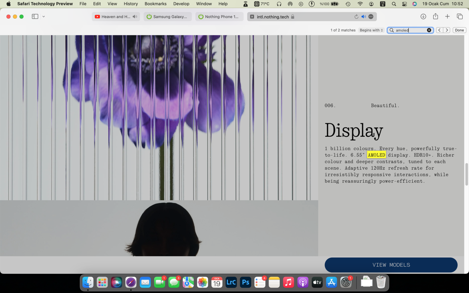
Task: Show the tab overview
Action: (460, 17)
